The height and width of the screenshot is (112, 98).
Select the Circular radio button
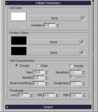(17, 66)
